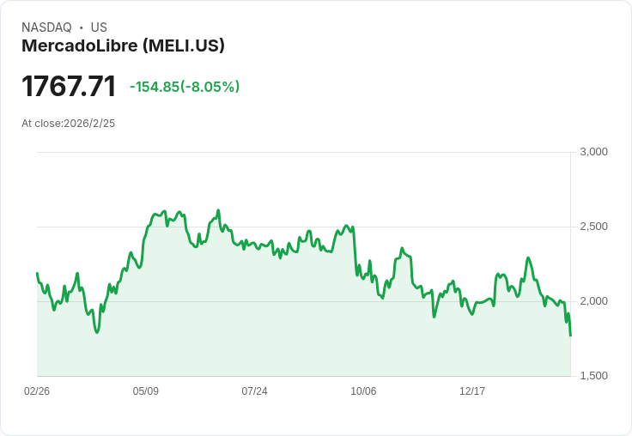The image size is (632, 436).
Task: Click the 10/06 date axis label
Action: pyautogui.click(x=363, y=391)
